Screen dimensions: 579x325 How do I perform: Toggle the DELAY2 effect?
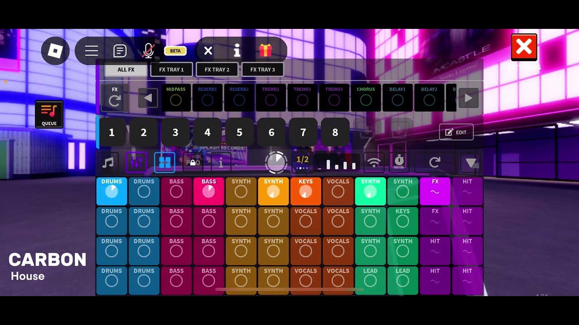point(429,97)
